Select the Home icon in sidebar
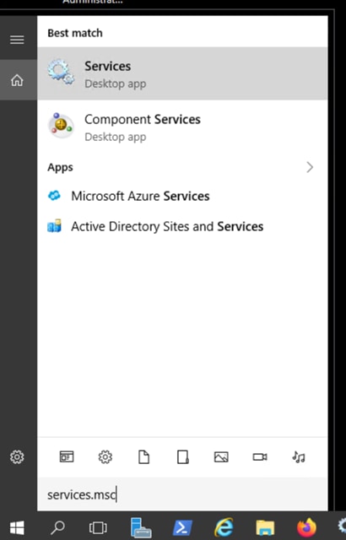Screen dimensions: 346x540 click(17, 80)
